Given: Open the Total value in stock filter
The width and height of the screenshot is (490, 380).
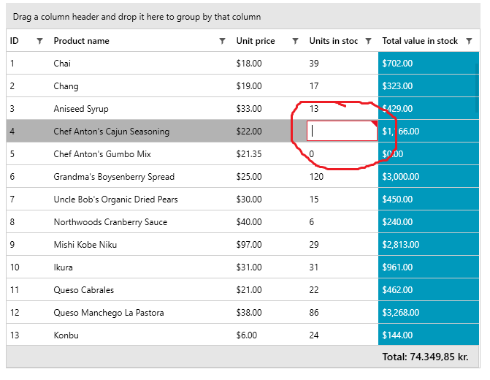Looking at the screenshot, I should (x=469, y=42).
